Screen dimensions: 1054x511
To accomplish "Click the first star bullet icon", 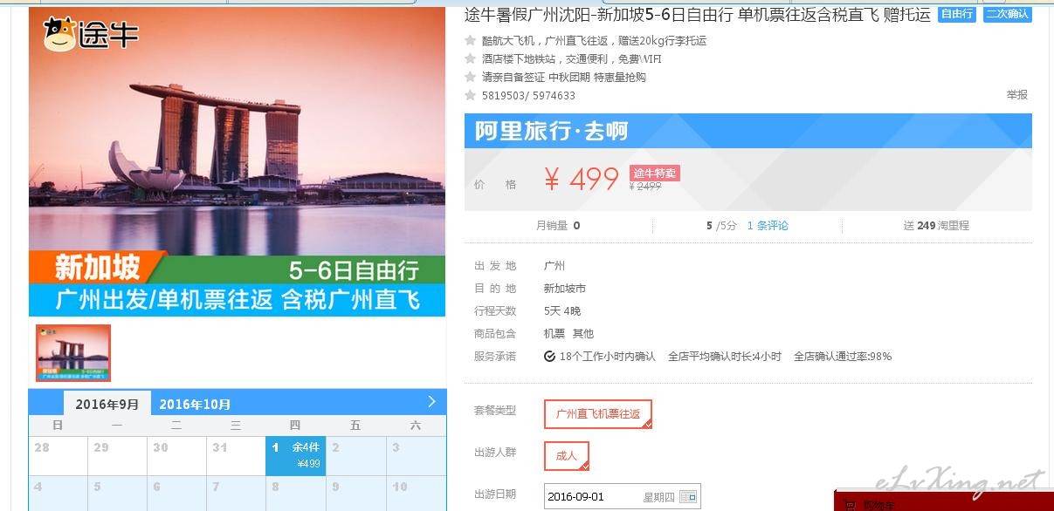I will (471, 40).
